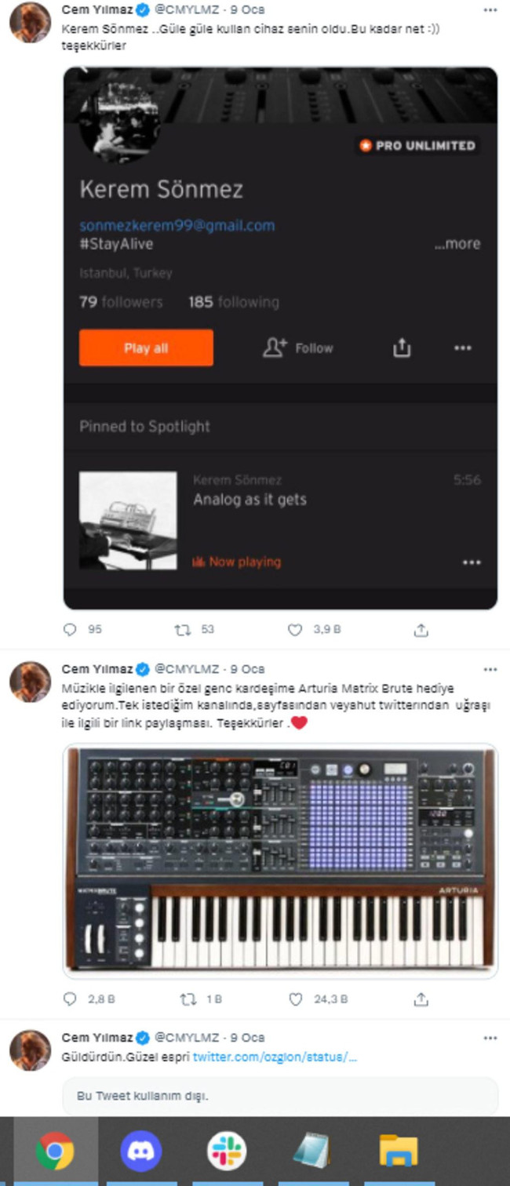
Task: Retweet the Arturia Matrix Brute tweet
Action: 188,999
